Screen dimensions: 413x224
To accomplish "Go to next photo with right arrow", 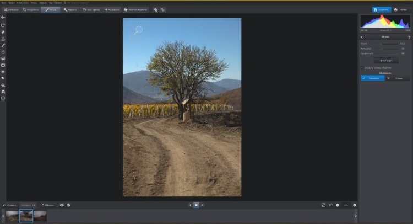I will [202, 205].
